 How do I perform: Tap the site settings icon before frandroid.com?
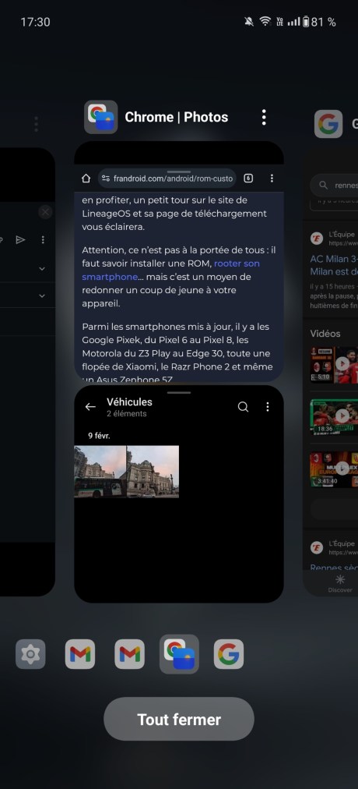tap(105, 178)
